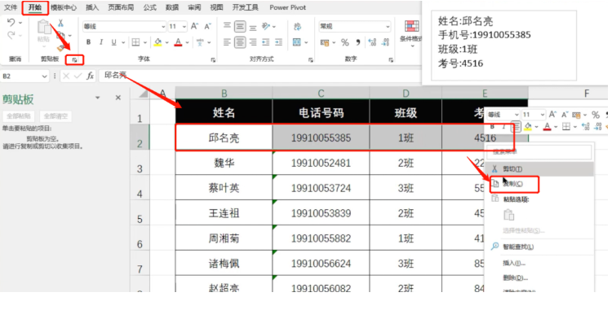Image resolution: width=612 pixels, height=310 pixels.
Task: Choose 复制 (Copy) in the context menu
Action: [540, 184]
